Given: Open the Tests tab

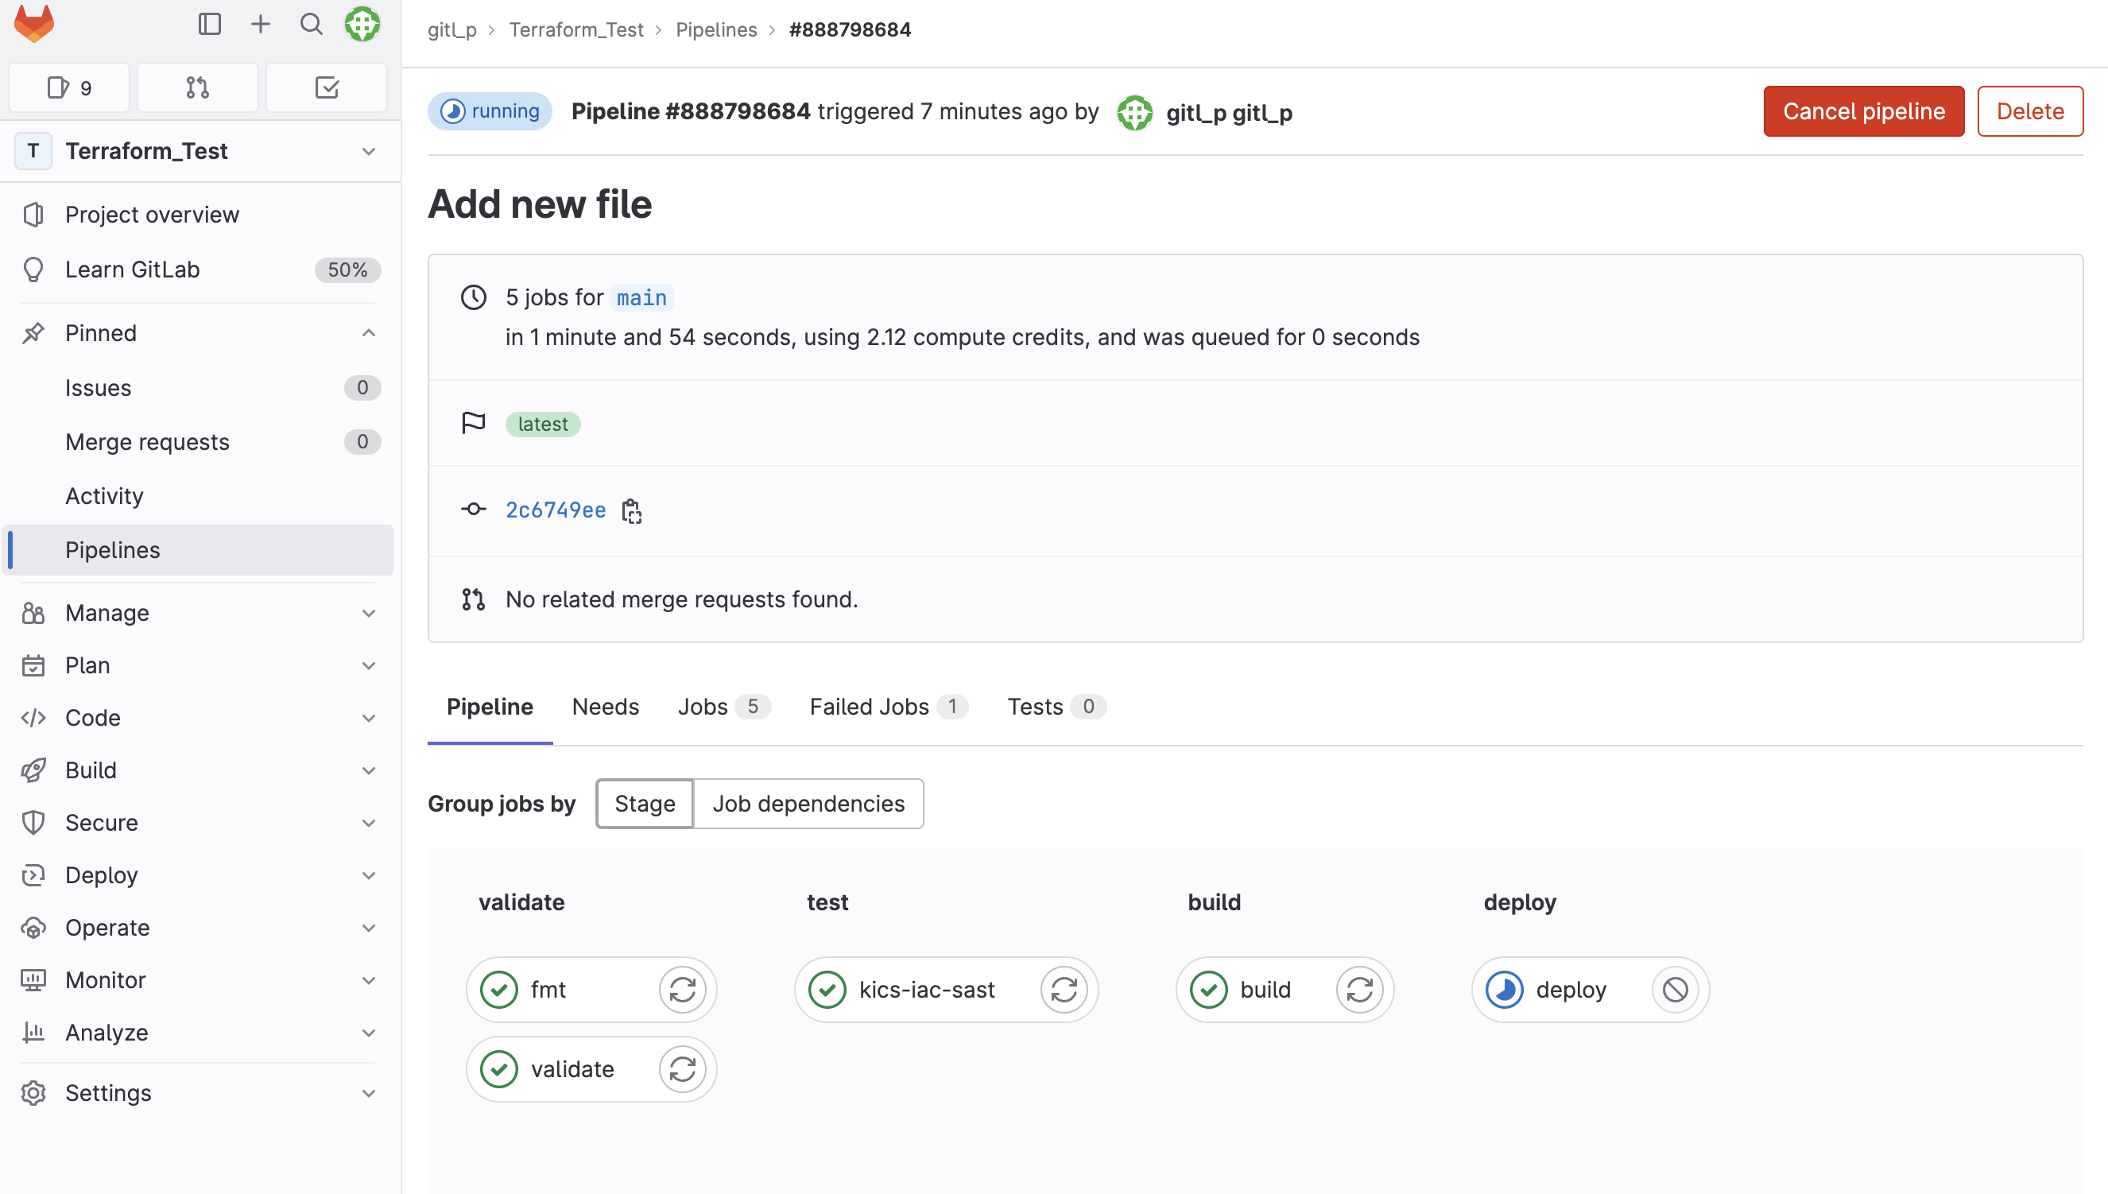Looking at the screenshot, I should [x=1034, y=706].
